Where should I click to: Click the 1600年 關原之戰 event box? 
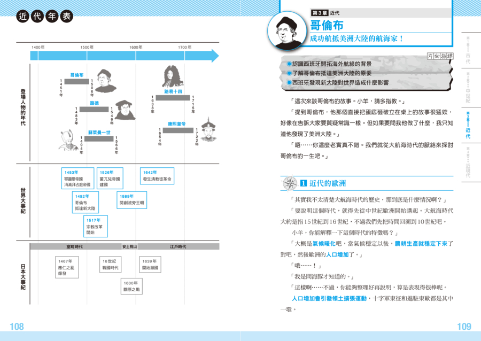[x=131, y=286]
